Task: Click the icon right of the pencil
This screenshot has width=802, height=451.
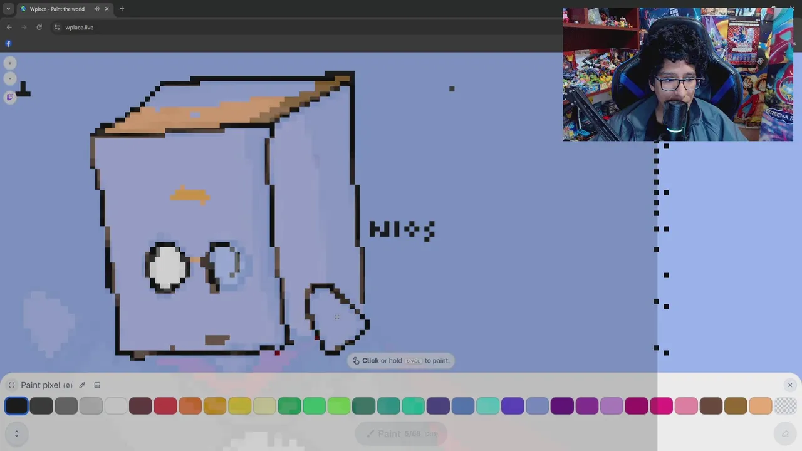Action: pos(97,385)
